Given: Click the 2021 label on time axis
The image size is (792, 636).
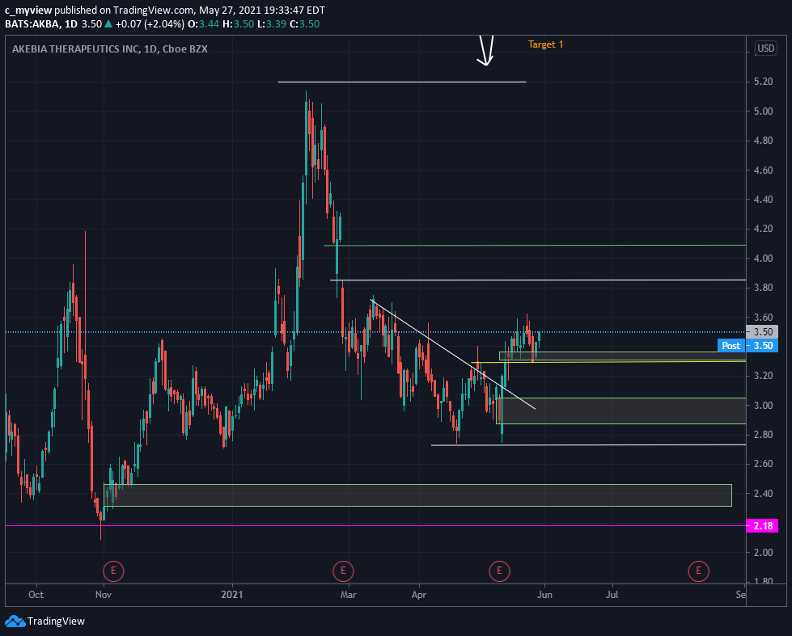Looking at the screenshot, I should [x=232, y=595].
